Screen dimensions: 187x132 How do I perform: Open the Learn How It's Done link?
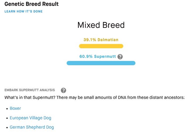point(23,11)
